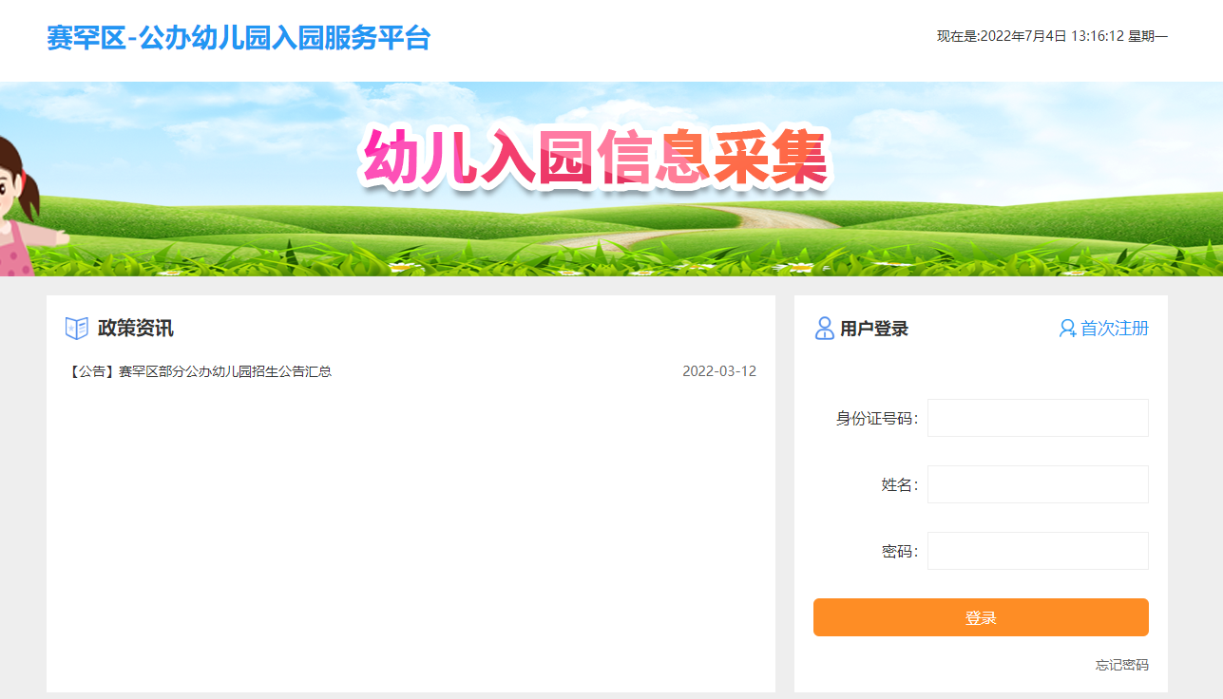Click the 赛罕区-公办幼儿园入园服务平台 site title

click(x=239, y=38)
